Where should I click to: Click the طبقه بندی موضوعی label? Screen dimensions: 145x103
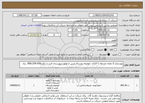[130, 50]
